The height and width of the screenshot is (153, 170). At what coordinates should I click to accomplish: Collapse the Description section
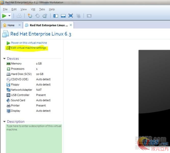point(4,122)
